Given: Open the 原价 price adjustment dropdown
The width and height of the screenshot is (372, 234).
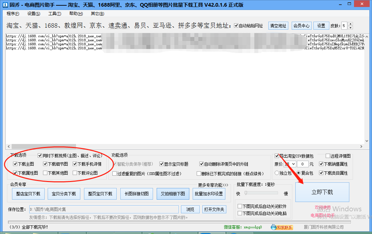Looking at the screenshot, I should [294, 163].
